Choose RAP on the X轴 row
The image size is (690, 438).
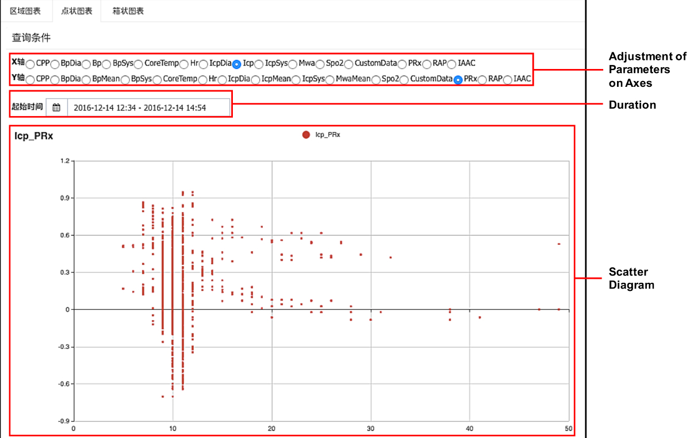click(x=427, y=64)
